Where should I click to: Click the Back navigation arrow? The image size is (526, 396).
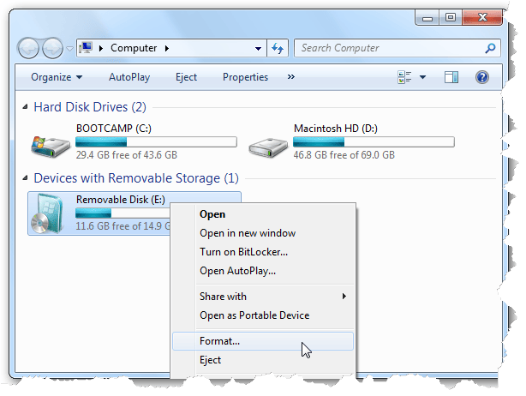tap(29, 48)
